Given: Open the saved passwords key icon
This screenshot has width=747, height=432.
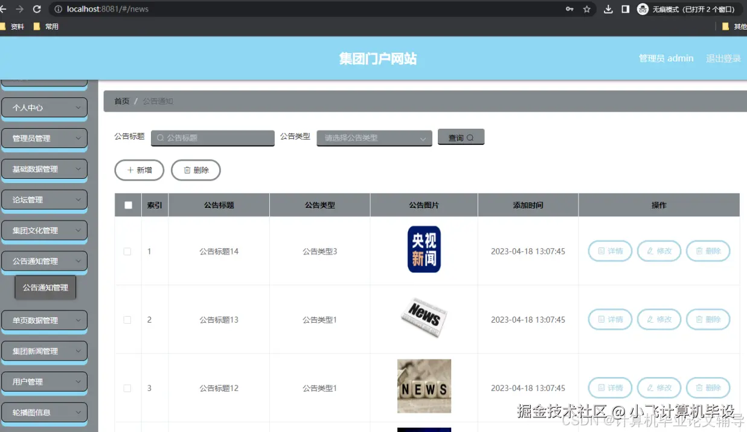Looking at the screenshot, I should coord(569,9).
